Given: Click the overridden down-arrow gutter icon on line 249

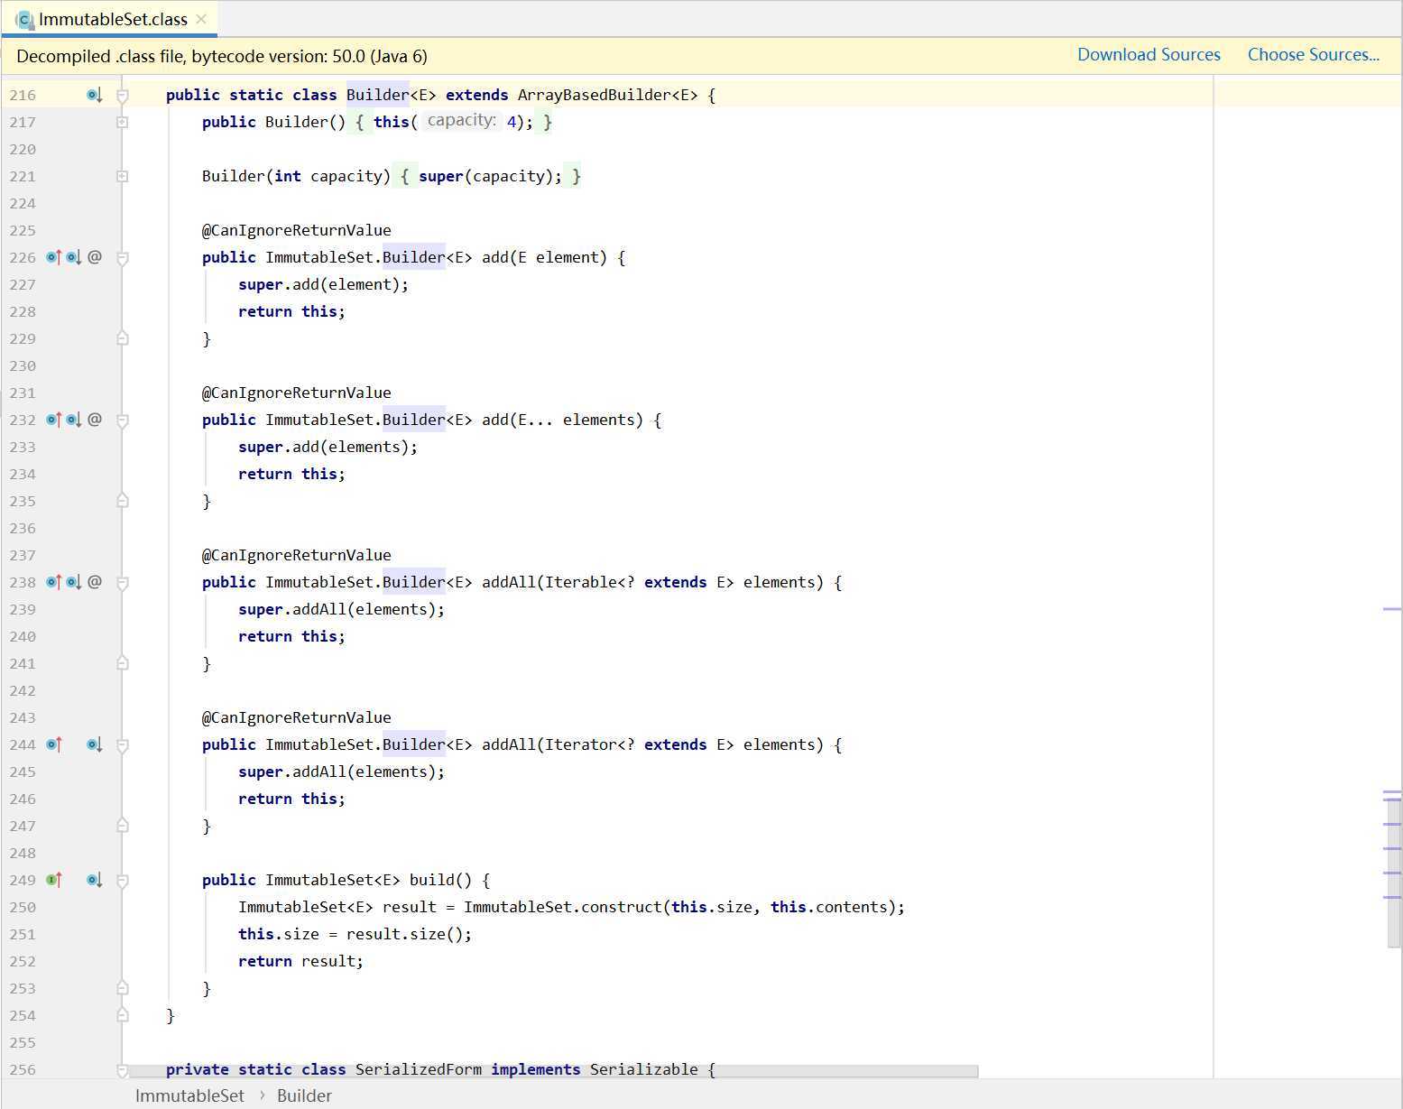Looking at the screenshot, I should tap(94, 880).
